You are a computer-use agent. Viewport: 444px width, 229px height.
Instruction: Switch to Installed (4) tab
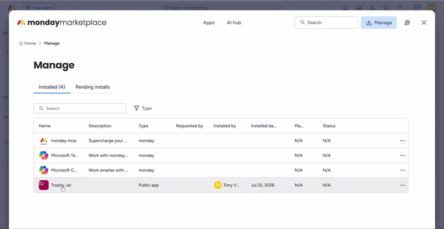(x=52, y=87)
